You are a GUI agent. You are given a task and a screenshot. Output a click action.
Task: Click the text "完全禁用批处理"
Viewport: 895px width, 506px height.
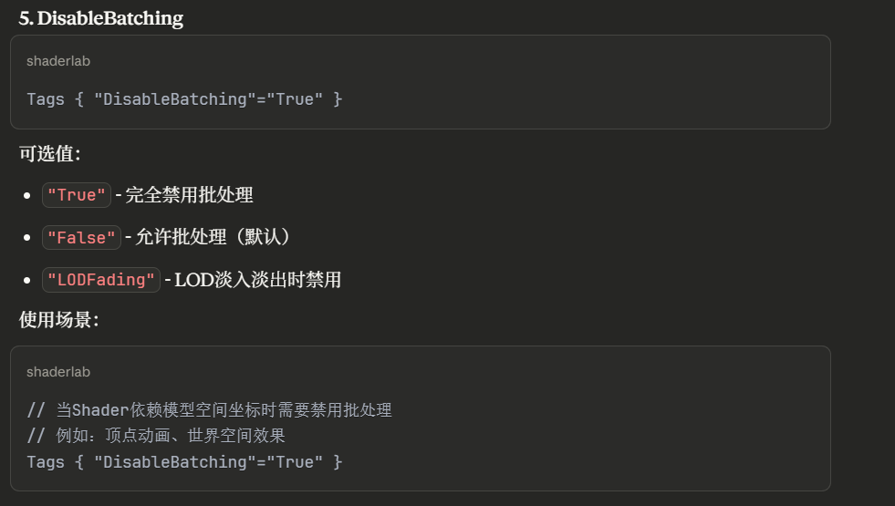[x=189, y=194]
